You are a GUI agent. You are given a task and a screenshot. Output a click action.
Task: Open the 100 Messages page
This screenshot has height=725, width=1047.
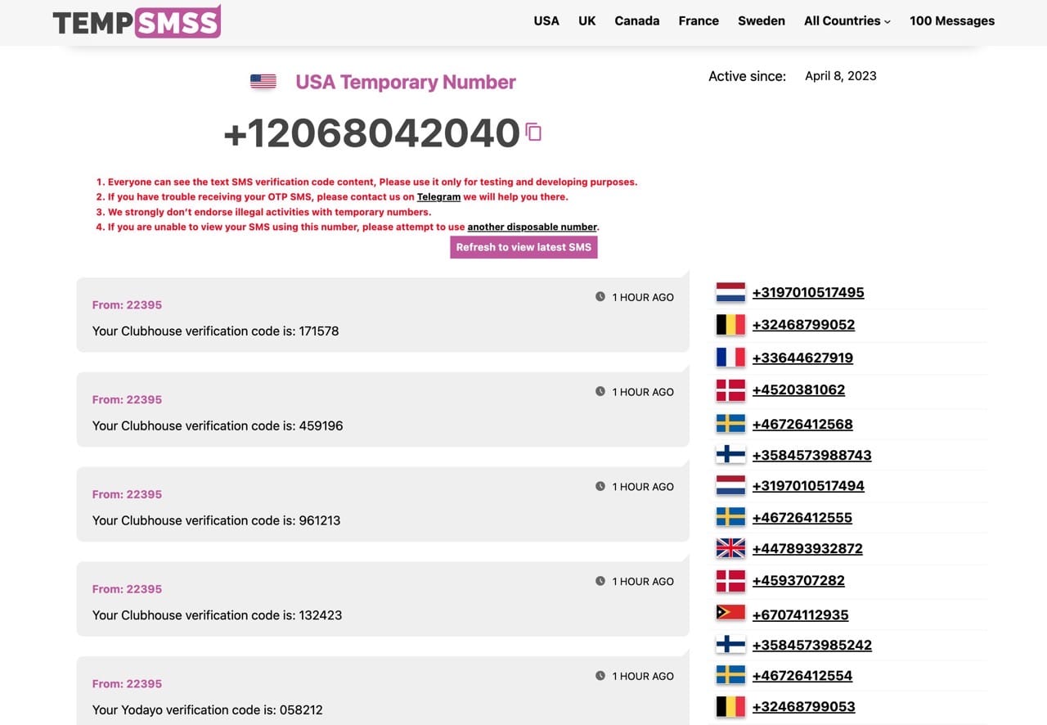(x=951, y=21)
